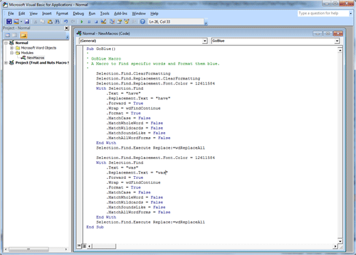Toggle Design Mode icon
Viewport: 356px width, 255px height.
click(103, 22)
